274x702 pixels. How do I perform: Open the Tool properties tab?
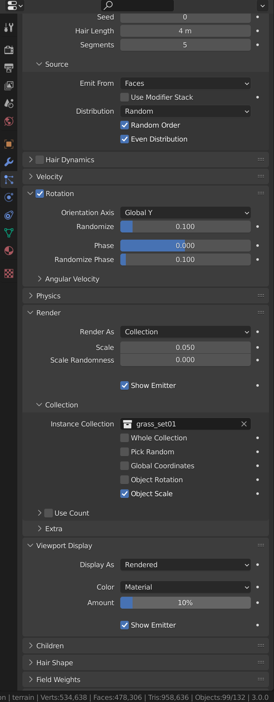[x=9, y=28]
